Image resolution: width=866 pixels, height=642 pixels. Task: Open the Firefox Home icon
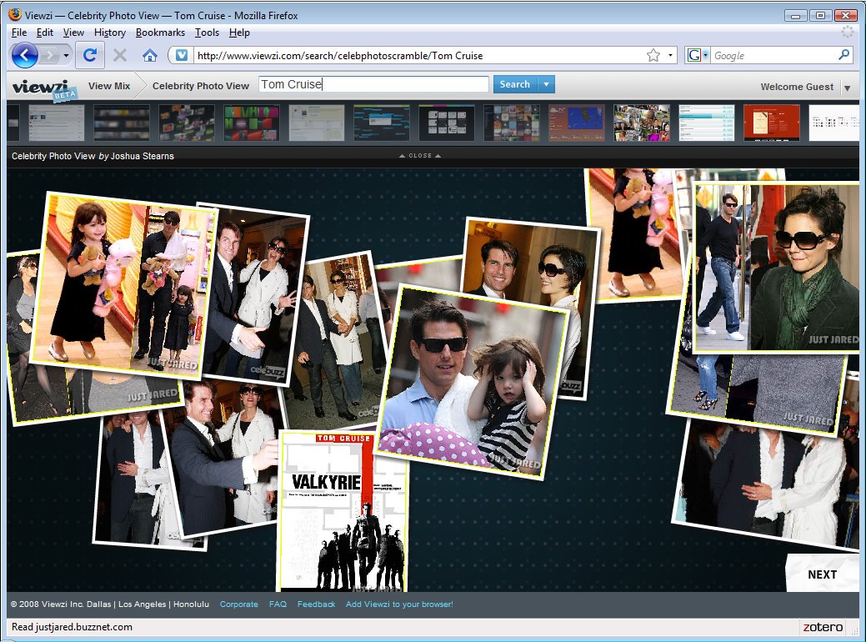coord(150,55)
